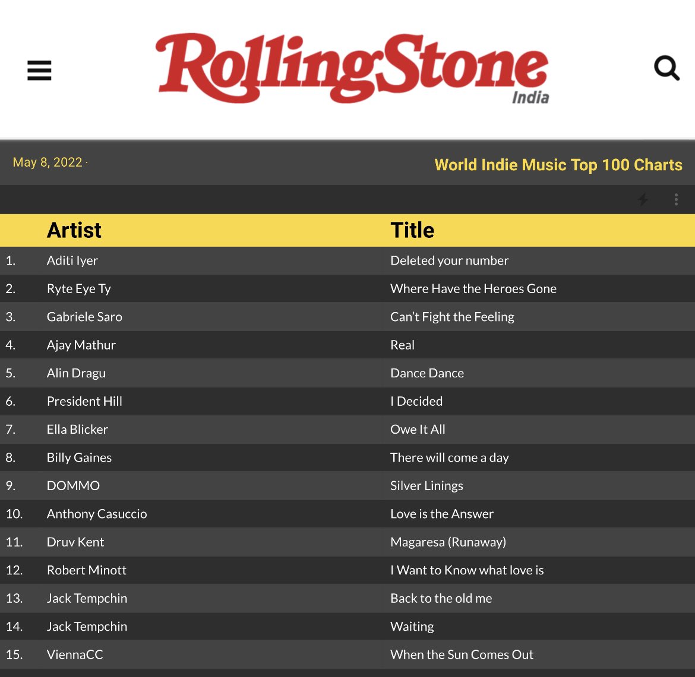Screen dimensions: 695x677
Task: Click the Artist column header
Action: (74, 230)
